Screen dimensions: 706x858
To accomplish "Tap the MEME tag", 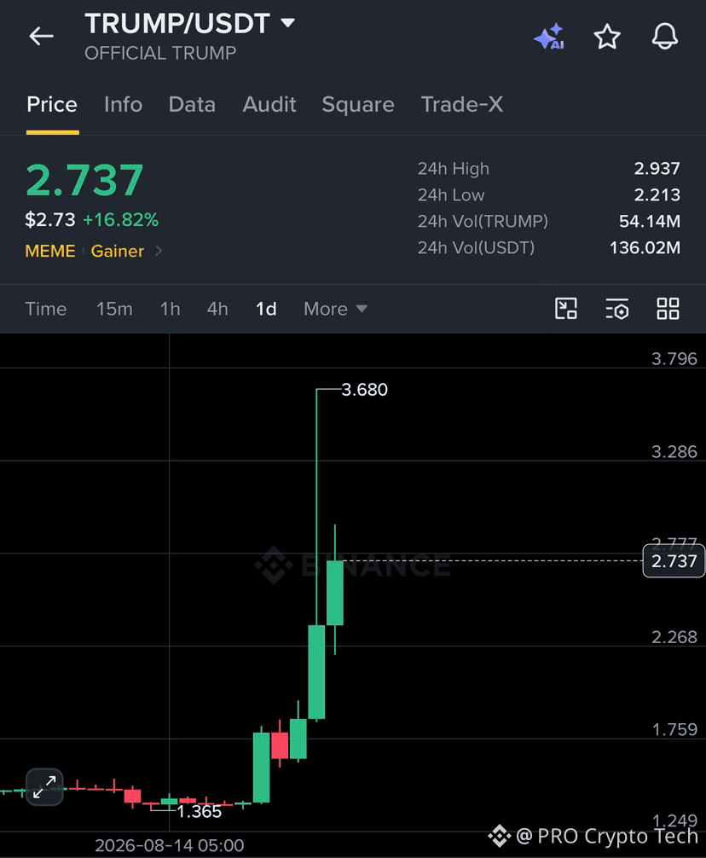I will [x=50, y=251].
